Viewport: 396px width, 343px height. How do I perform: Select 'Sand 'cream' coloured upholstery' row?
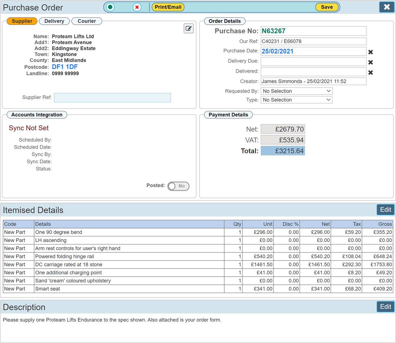(x=198, y=281)
